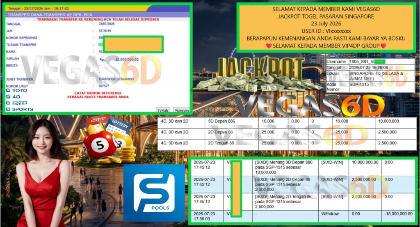The image size is (420, 227).
Task: Click the Tanggal value 2026-07-23 16:28:08
Action: (x=368, y=68)
